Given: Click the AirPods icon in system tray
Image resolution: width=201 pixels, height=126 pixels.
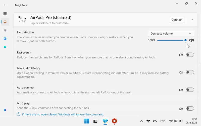Looking at the screenshot, I should (x=148, y=121).
